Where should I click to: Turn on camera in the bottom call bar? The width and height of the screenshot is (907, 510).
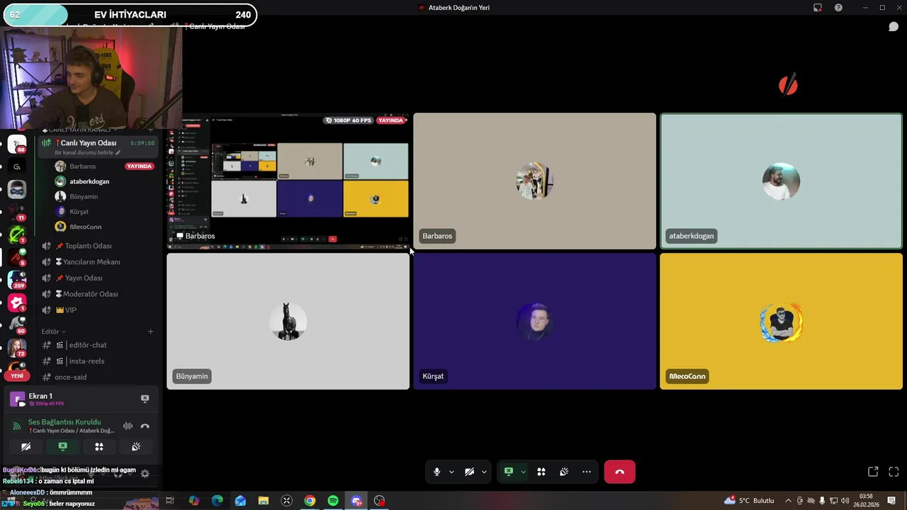click(x=469, y=472)
